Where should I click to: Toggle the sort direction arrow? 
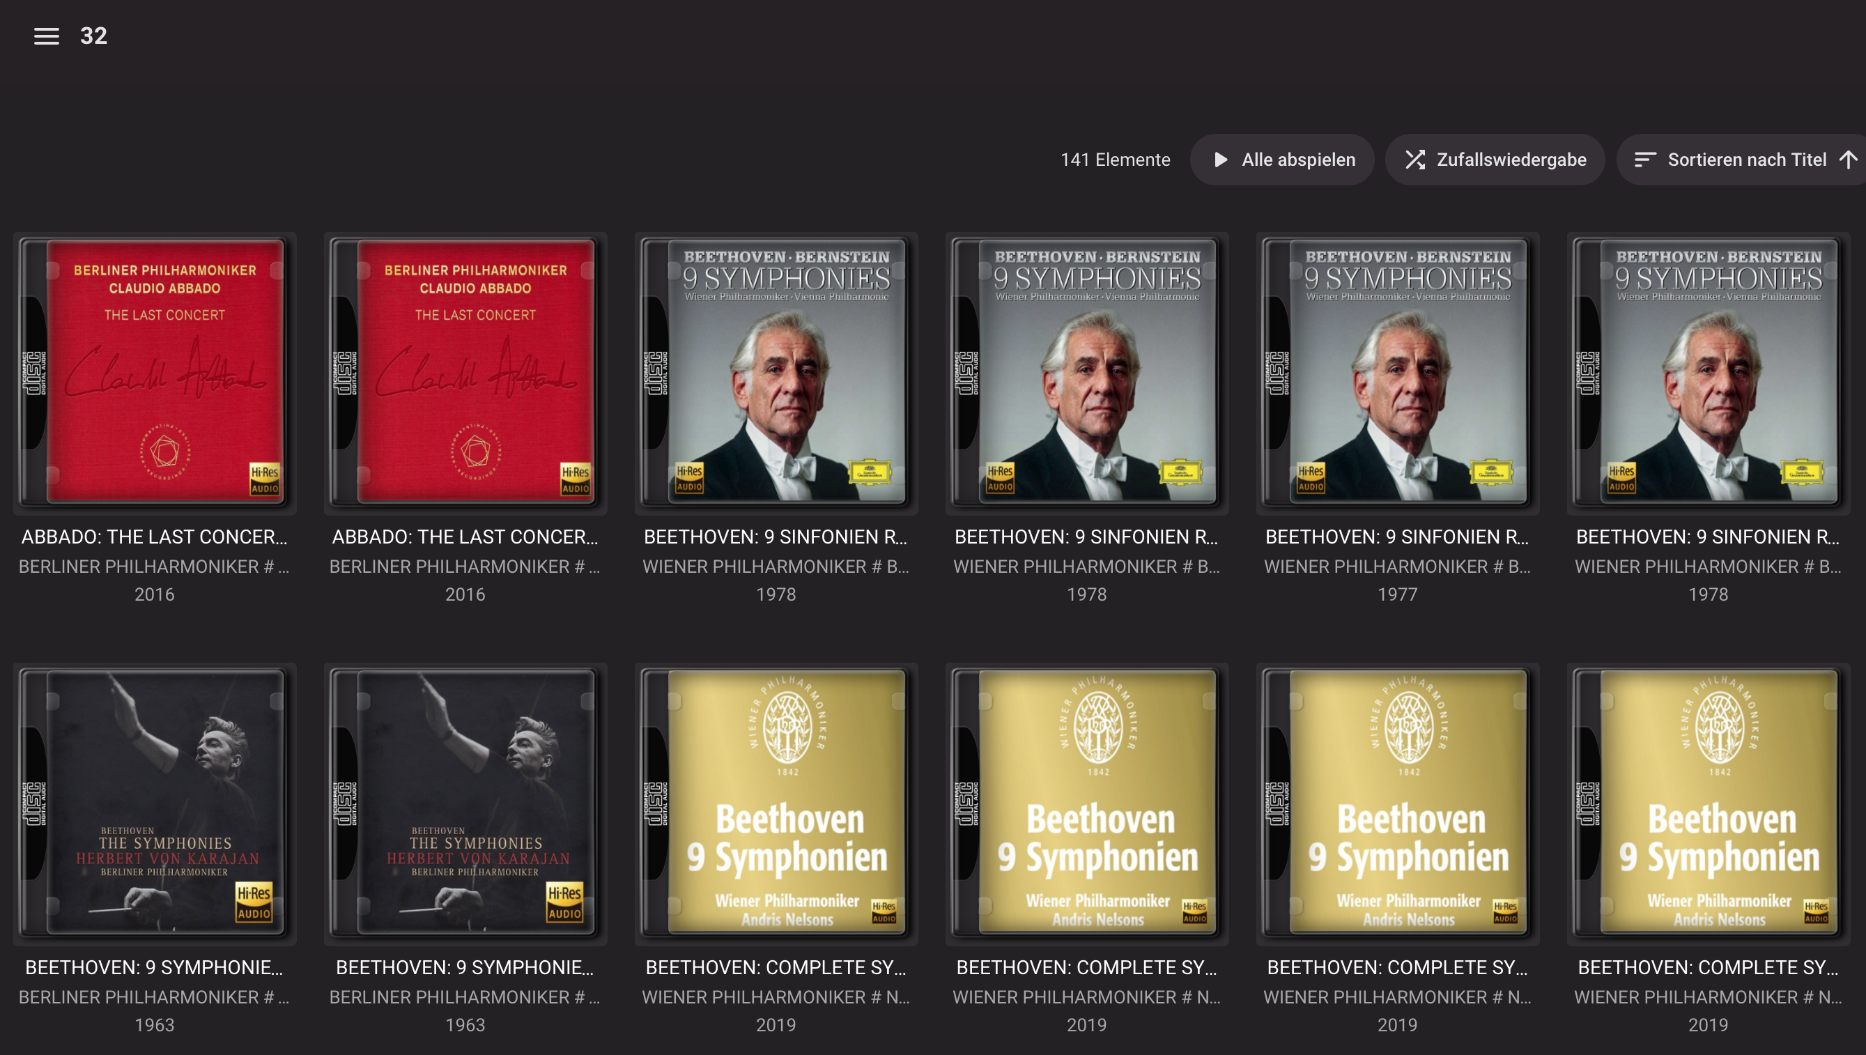1848,160
